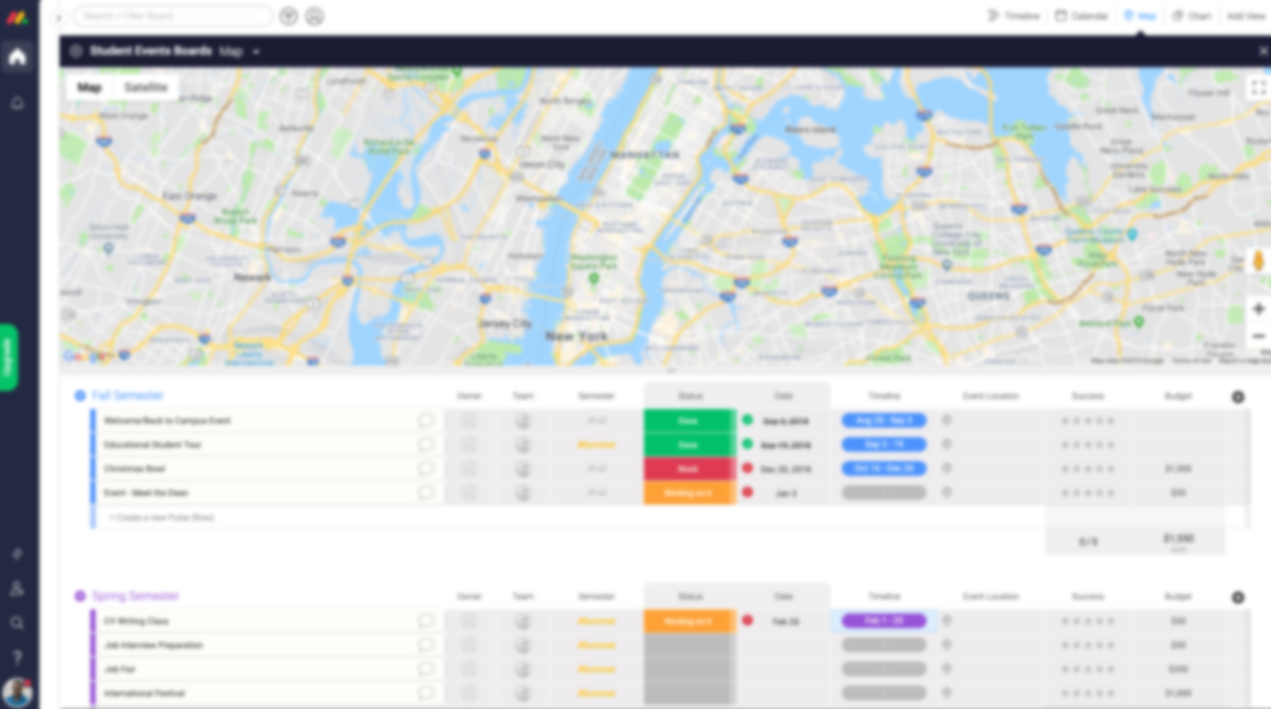Open the settings icon beside Student Events Boards title
The width and height of the screenshot is (1271, 709).
pyautogui.click(x=76, y=51)
